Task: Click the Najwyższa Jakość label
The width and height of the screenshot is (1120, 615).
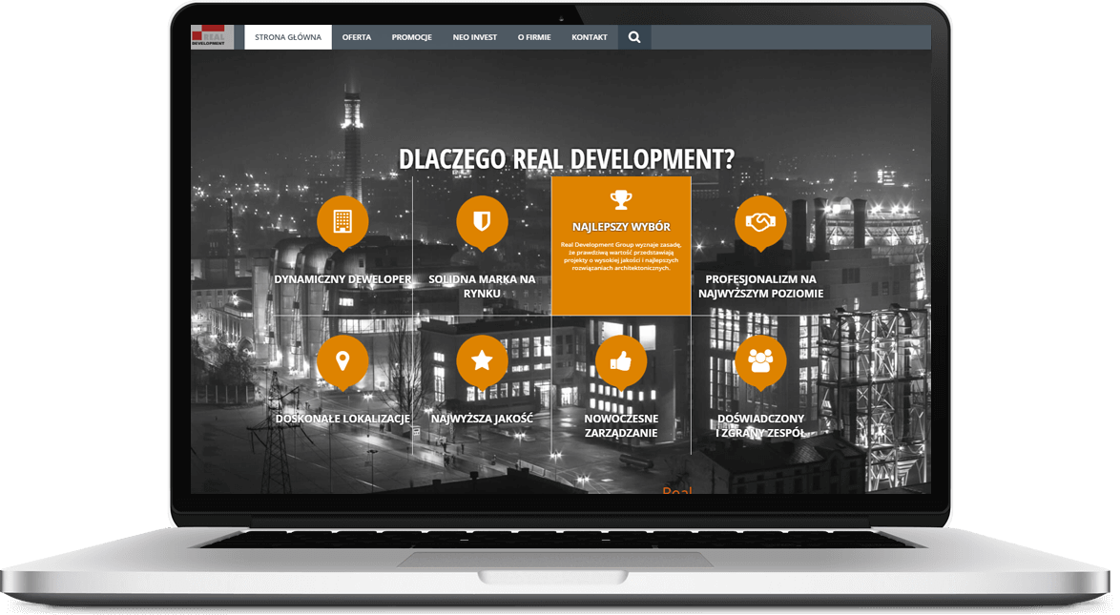Action: coord(482,419)
